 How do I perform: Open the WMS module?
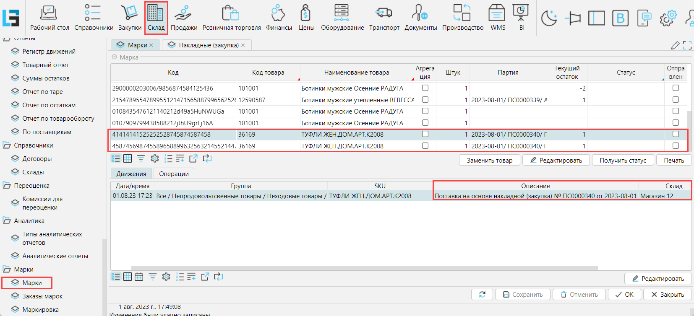(x=498, y=18)
